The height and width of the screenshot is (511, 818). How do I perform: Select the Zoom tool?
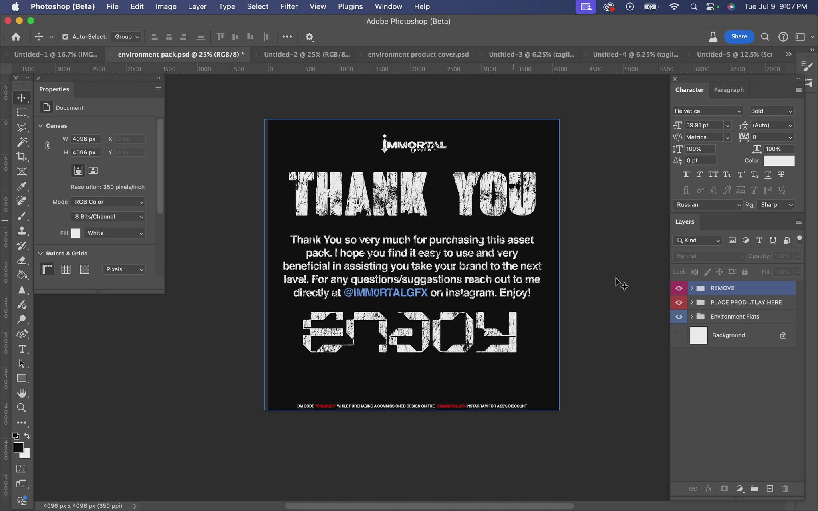[x=22, y=408]
